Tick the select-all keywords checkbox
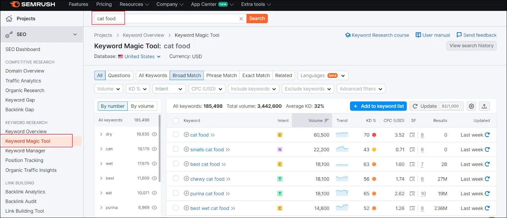 point(176,121)
